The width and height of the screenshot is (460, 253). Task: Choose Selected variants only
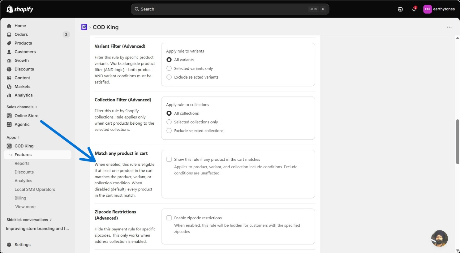(x=169, y=68)
